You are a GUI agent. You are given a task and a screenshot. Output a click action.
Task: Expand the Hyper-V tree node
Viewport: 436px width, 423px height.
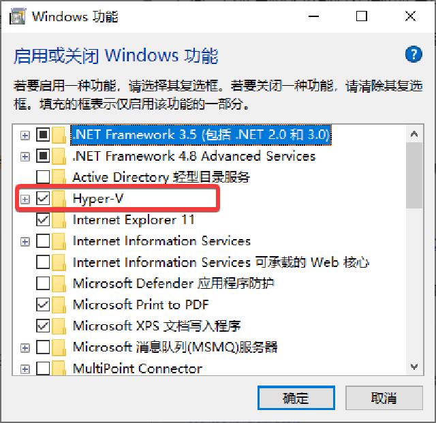click(25, 199)
